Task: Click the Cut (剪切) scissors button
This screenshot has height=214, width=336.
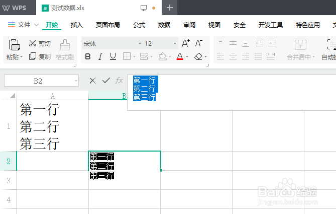Action: pyautogui.click(x=40, y=44)
